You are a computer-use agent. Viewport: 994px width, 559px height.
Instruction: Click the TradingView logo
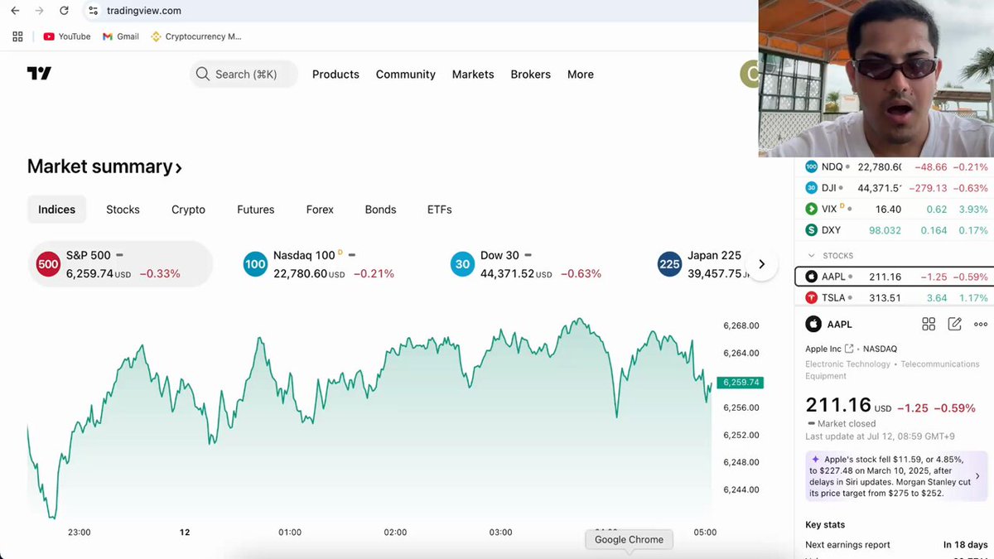pyautogui.click(x=39, y=74)
